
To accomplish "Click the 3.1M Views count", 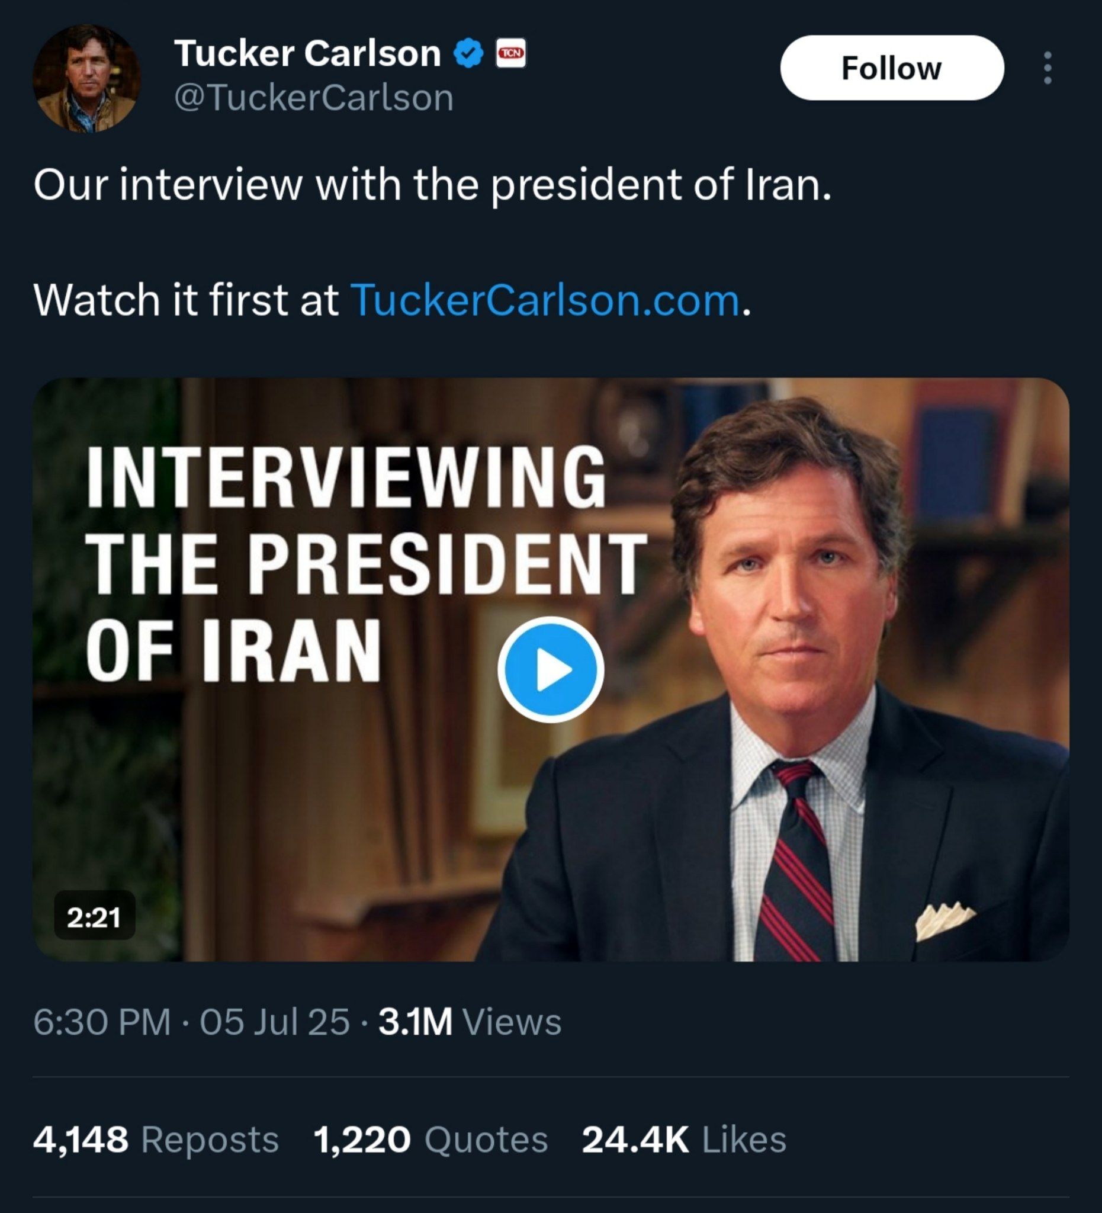I will (x=470, y=1022).
